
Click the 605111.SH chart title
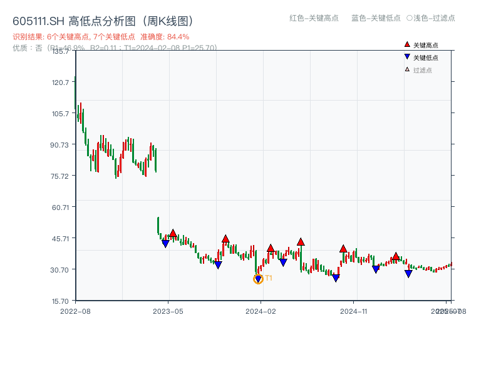(39, 19)
